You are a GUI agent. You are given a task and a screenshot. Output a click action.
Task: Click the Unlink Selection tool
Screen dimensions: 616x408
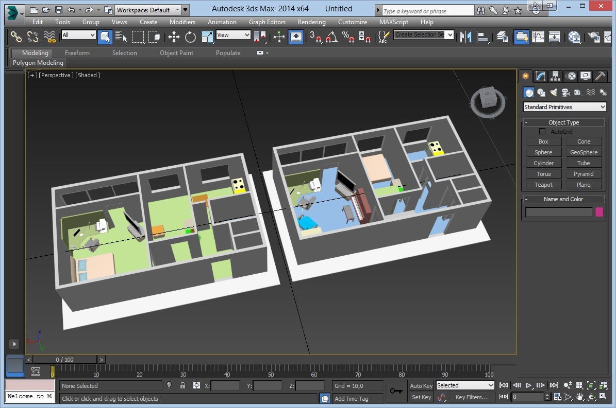[32, 37]
